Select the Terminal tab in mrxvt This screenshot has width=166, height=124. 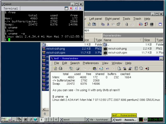[11, 8]
